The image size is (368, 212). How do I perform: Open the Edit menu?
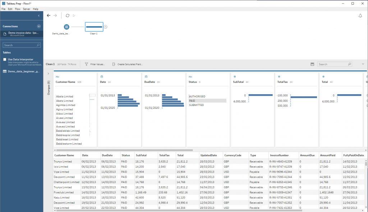[x=10, y=9]
